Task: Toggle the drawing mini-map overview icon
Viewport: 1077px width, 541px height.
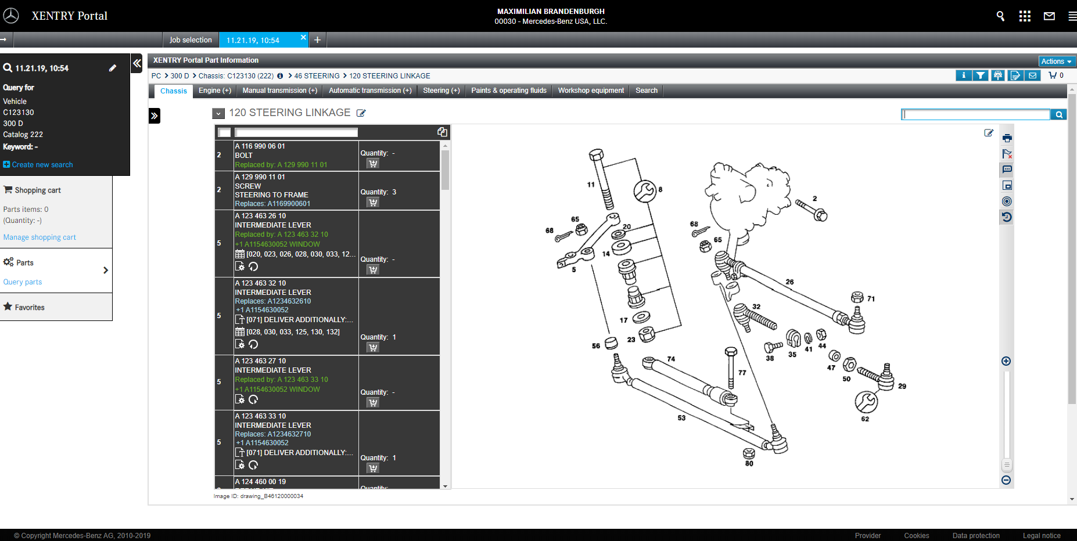Action: point(1007,186)
